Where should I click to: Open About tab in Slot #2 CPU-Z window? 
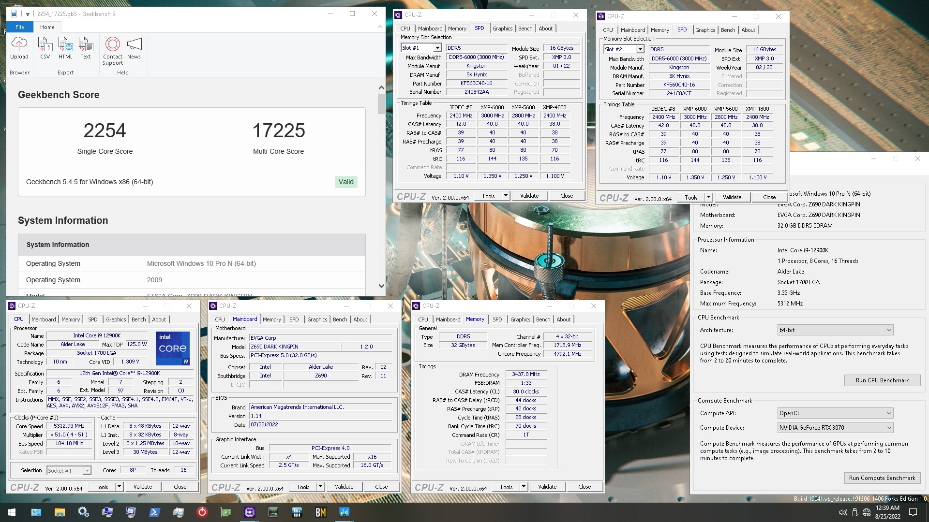[x=749, y=30]
